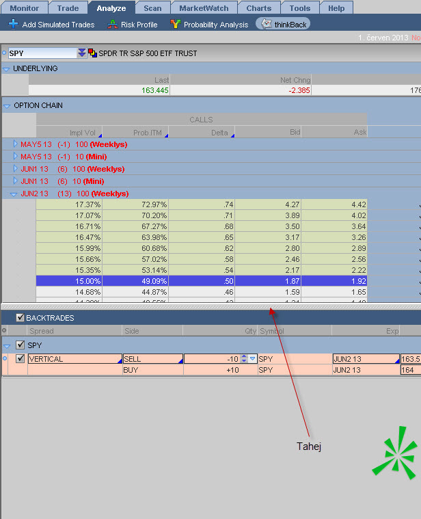Expand MAY5 13 100 Weeklys expiration
Image resolution: width=421 pixels, height=519 pixels.
[x=15, y=144]
